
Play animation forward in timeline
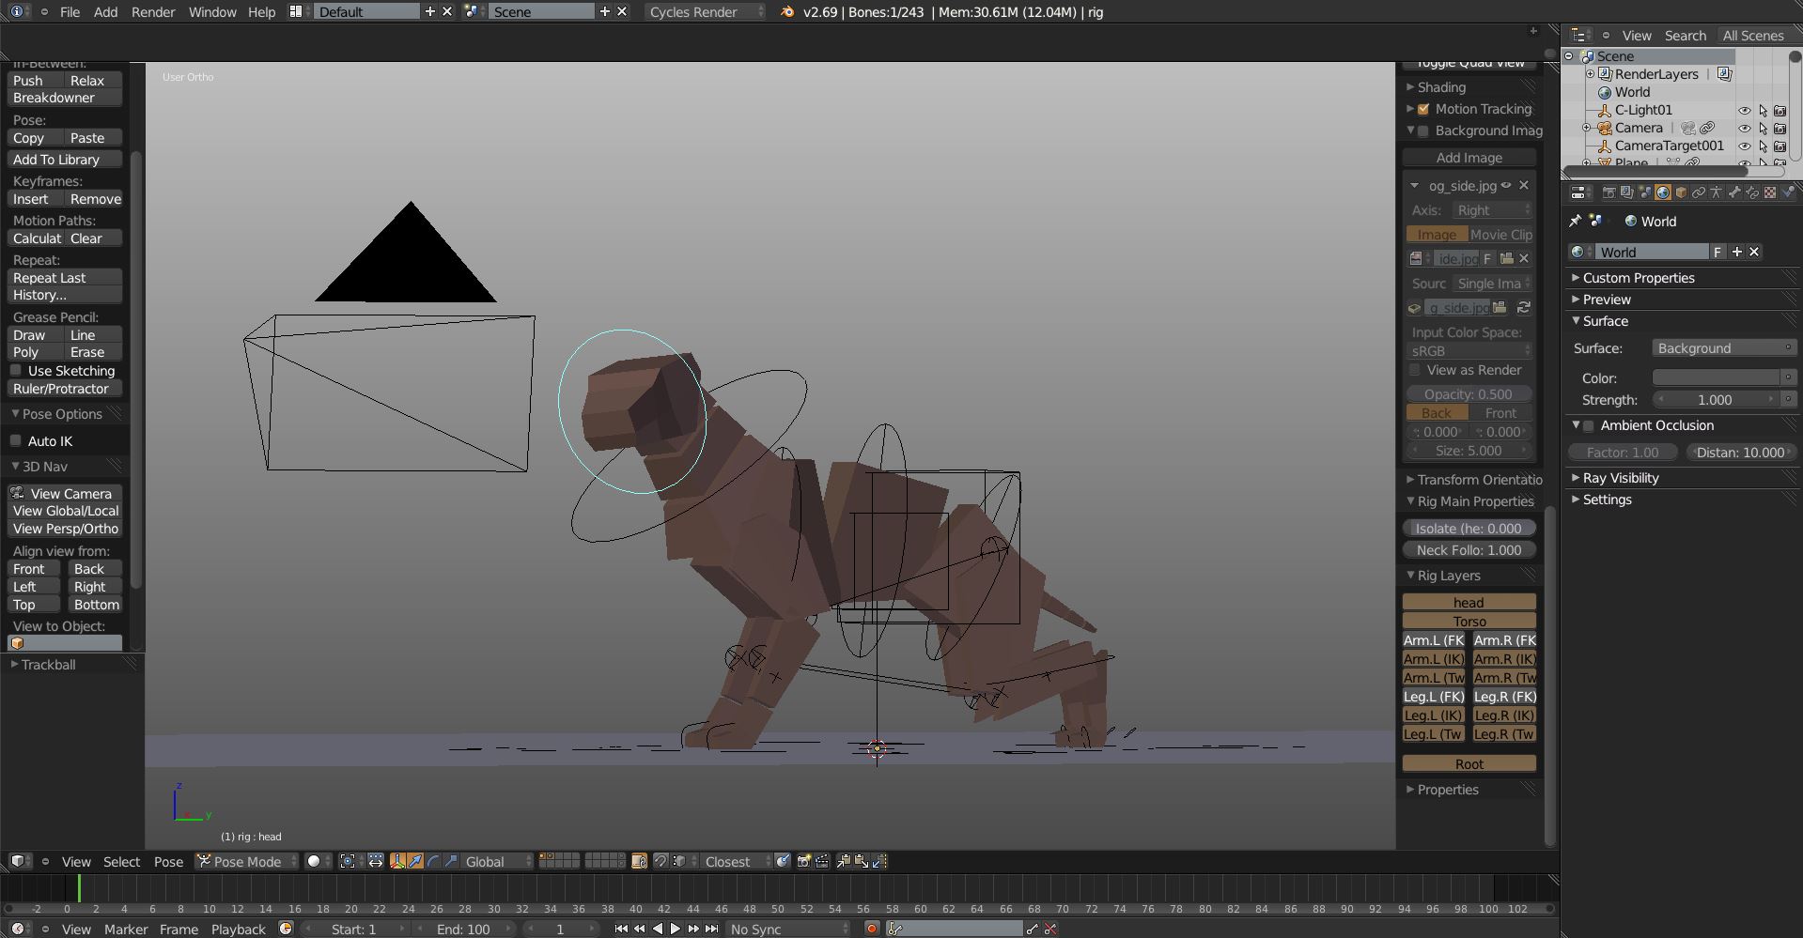tap(675, 929)
